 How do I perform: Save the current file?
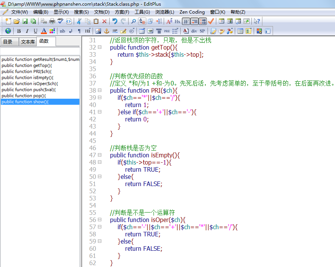25,21
